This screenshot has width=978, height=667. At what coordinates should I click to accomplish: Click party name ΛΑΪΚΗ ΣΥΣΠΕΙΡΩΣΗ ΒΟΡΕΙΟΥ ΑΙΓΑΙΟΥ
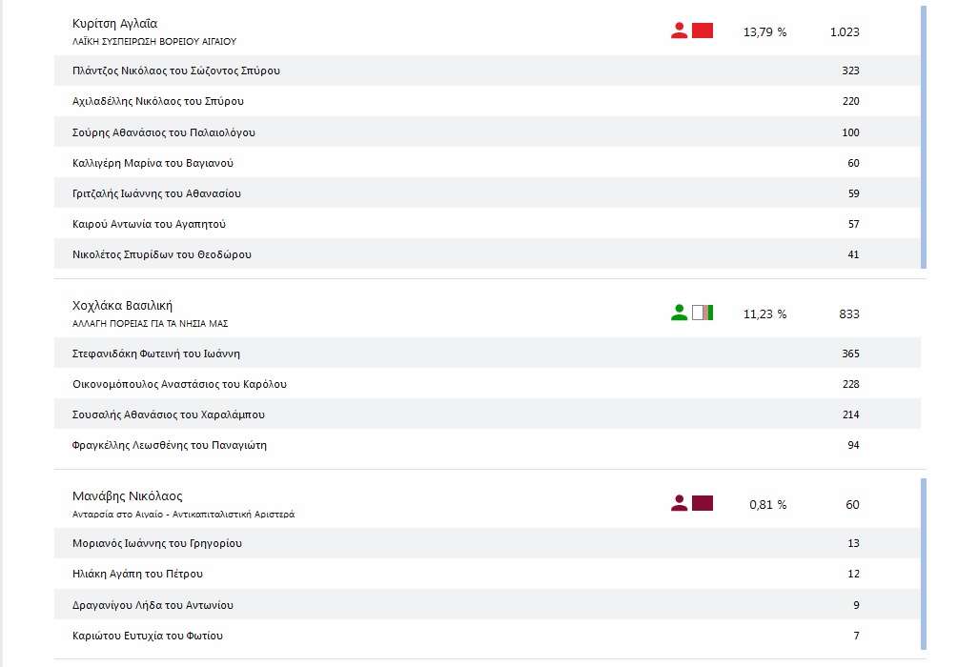tap(153, 42)
